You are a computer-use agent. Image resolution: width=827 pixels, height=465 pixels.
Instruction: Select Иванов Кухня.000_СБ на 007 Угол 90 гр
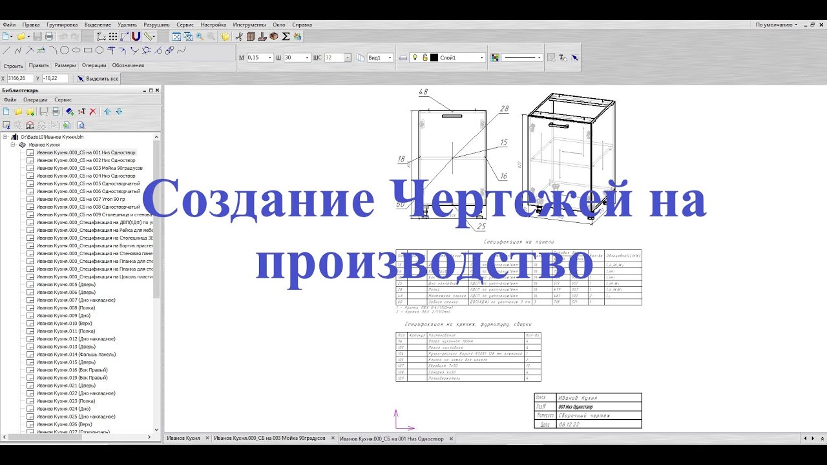[81, 199]
